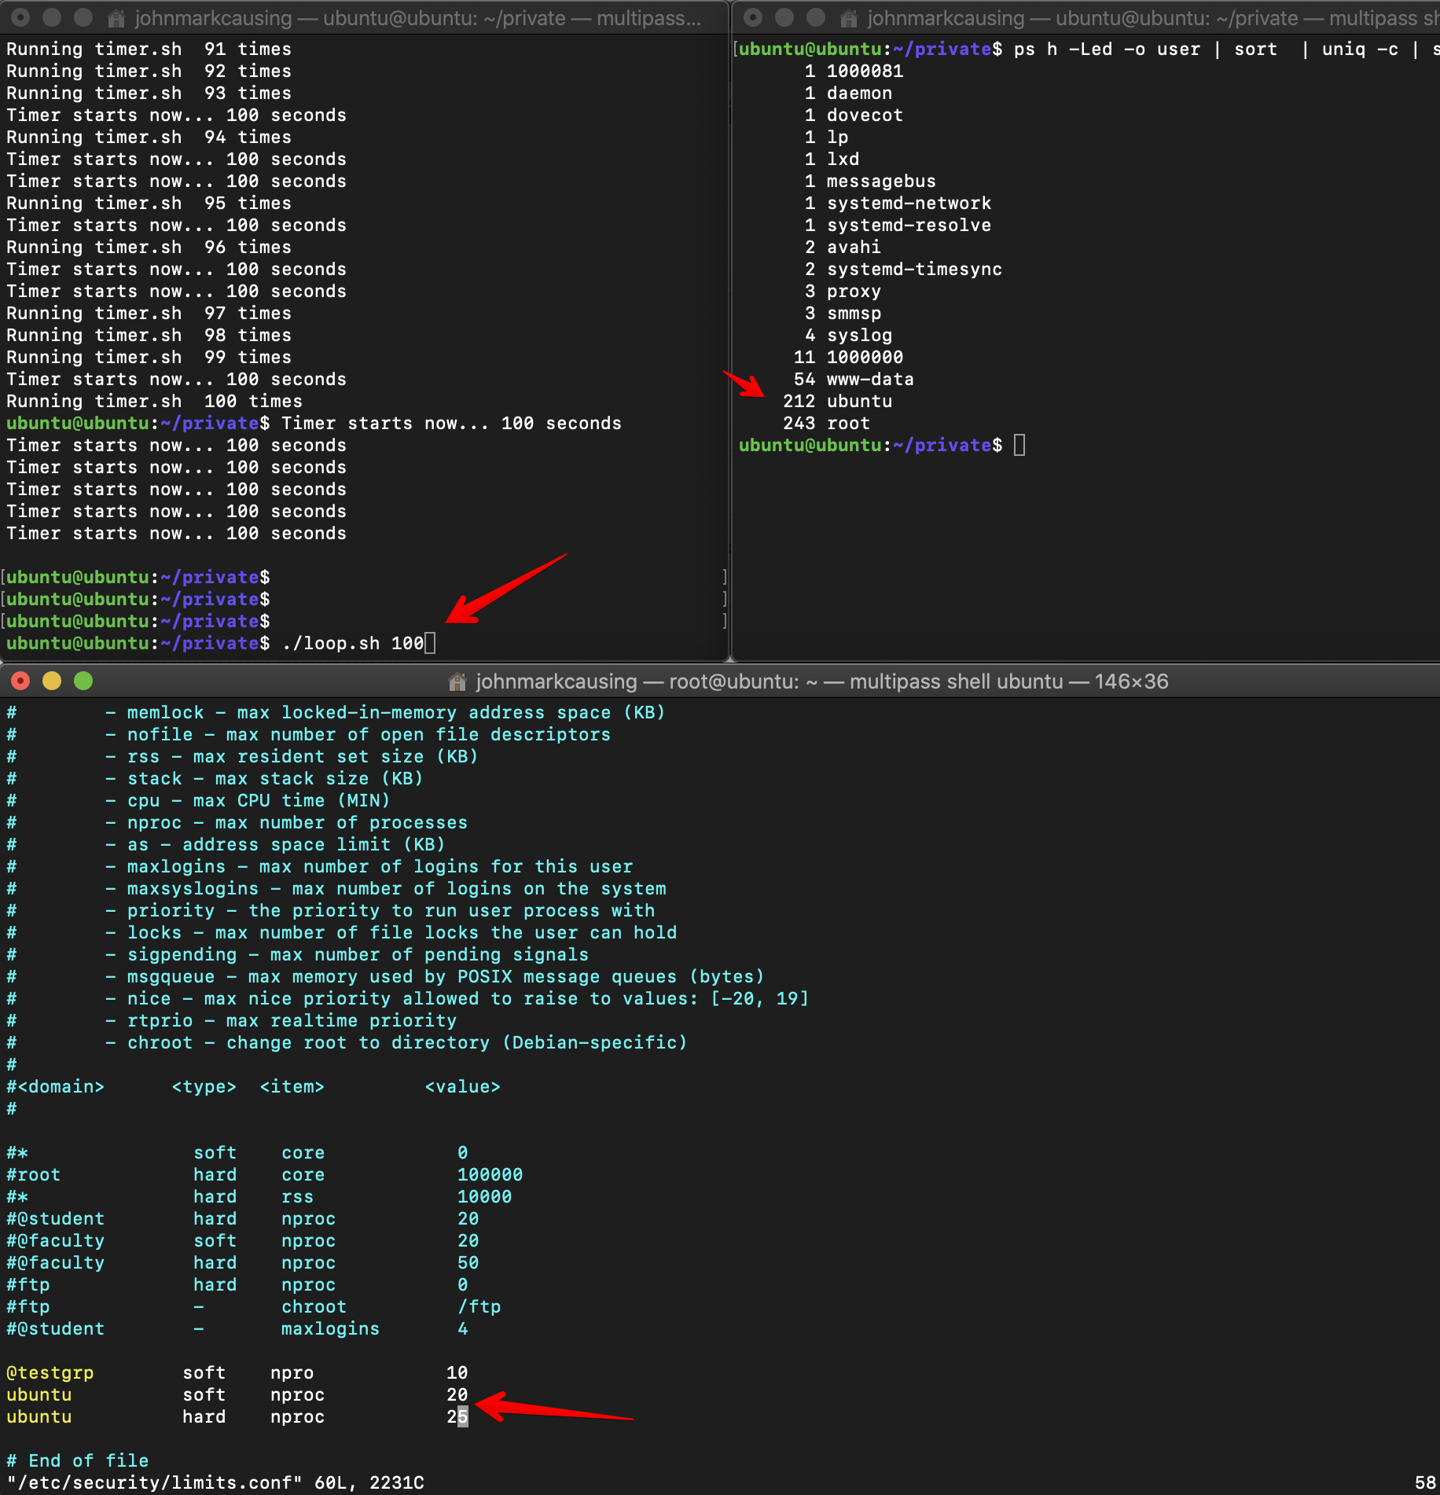Click the grey minimize button of top-right terminal
This screenshot has width=1440, height=1495.
click(784, 17)
